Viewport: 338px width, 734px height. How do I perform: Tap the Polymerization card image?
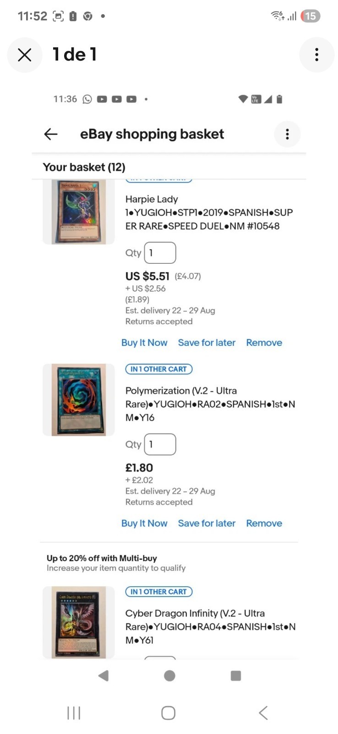tap(79, 400)
